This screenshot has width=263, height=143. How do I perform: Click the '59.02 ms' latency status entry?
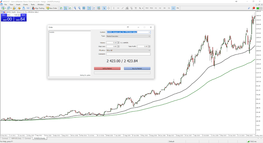(x=253, y=142)
